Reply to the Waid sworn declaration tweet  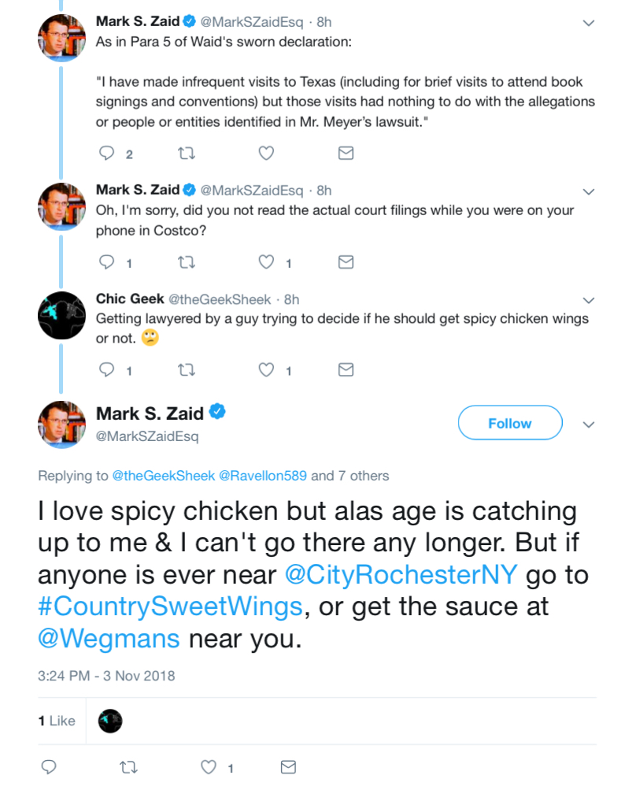click(x=107, y=153)
